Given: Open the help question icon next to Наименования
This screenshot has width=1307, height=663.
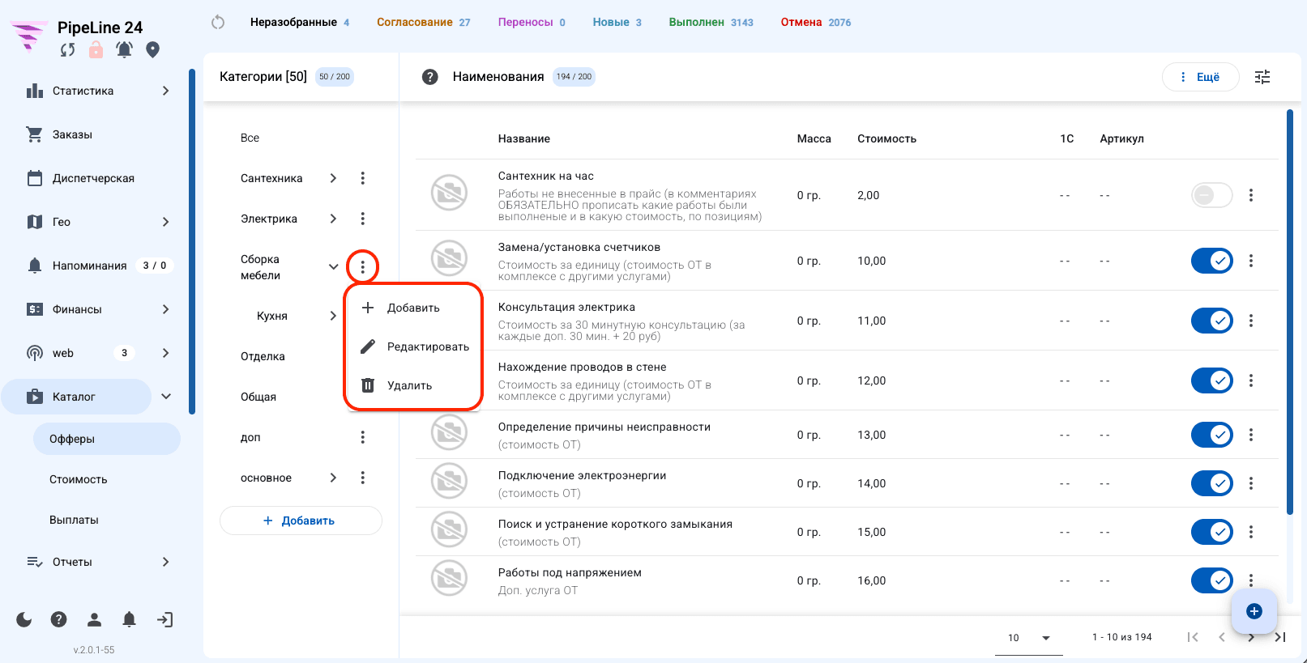Looking at the screenshot, I should coord(430,77).
